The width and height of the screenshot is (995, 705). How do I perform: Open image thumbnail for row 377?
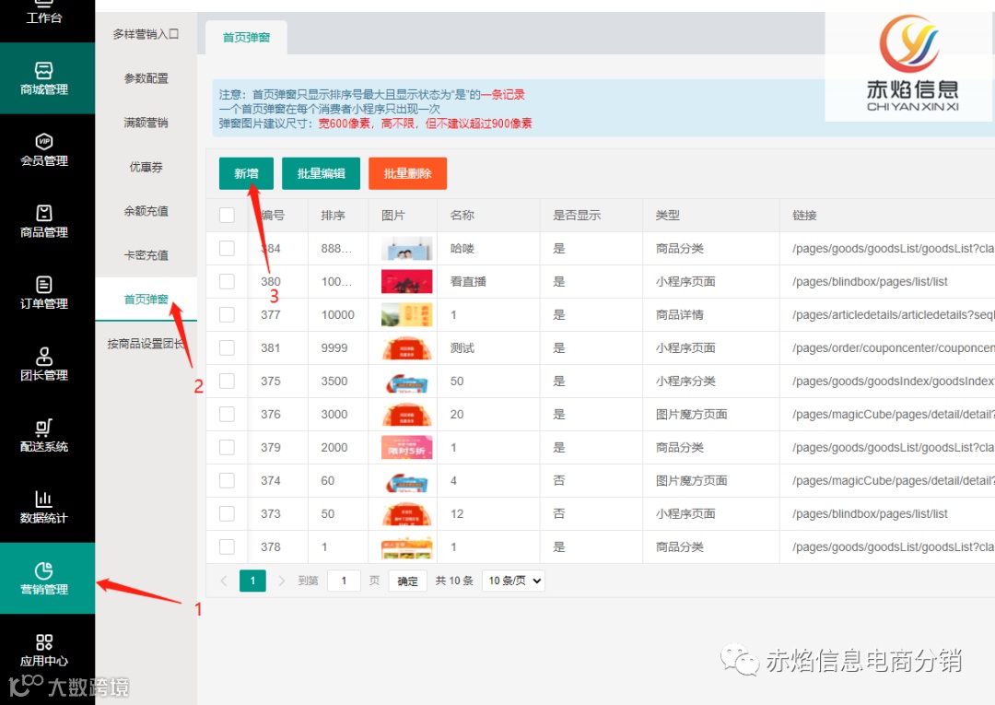point(407,315)
